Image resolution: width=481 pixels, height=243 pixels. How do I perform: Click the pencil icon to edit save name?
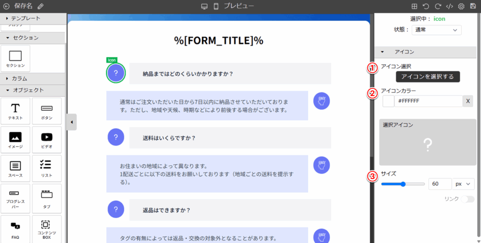pyautogui.click(x=40, y=7)
